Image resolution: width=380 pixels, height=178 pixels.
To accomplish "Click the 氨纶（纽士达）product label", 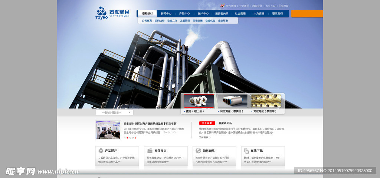I will coord(195,111).
